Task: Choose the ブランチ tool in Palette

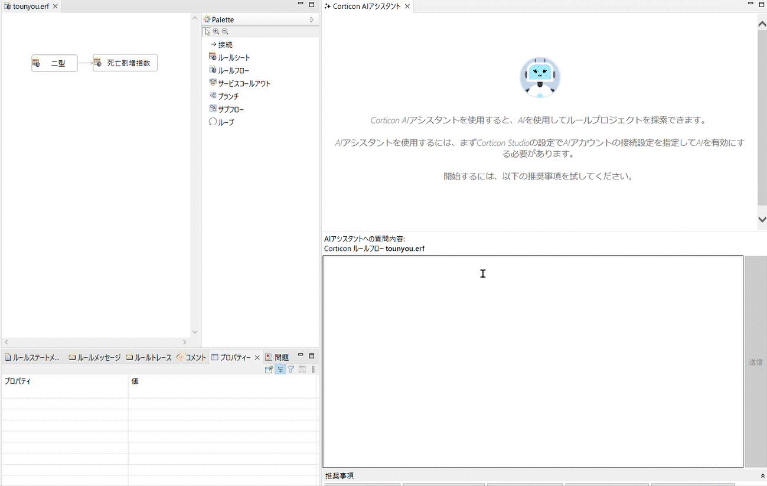Action: (227, 96)
